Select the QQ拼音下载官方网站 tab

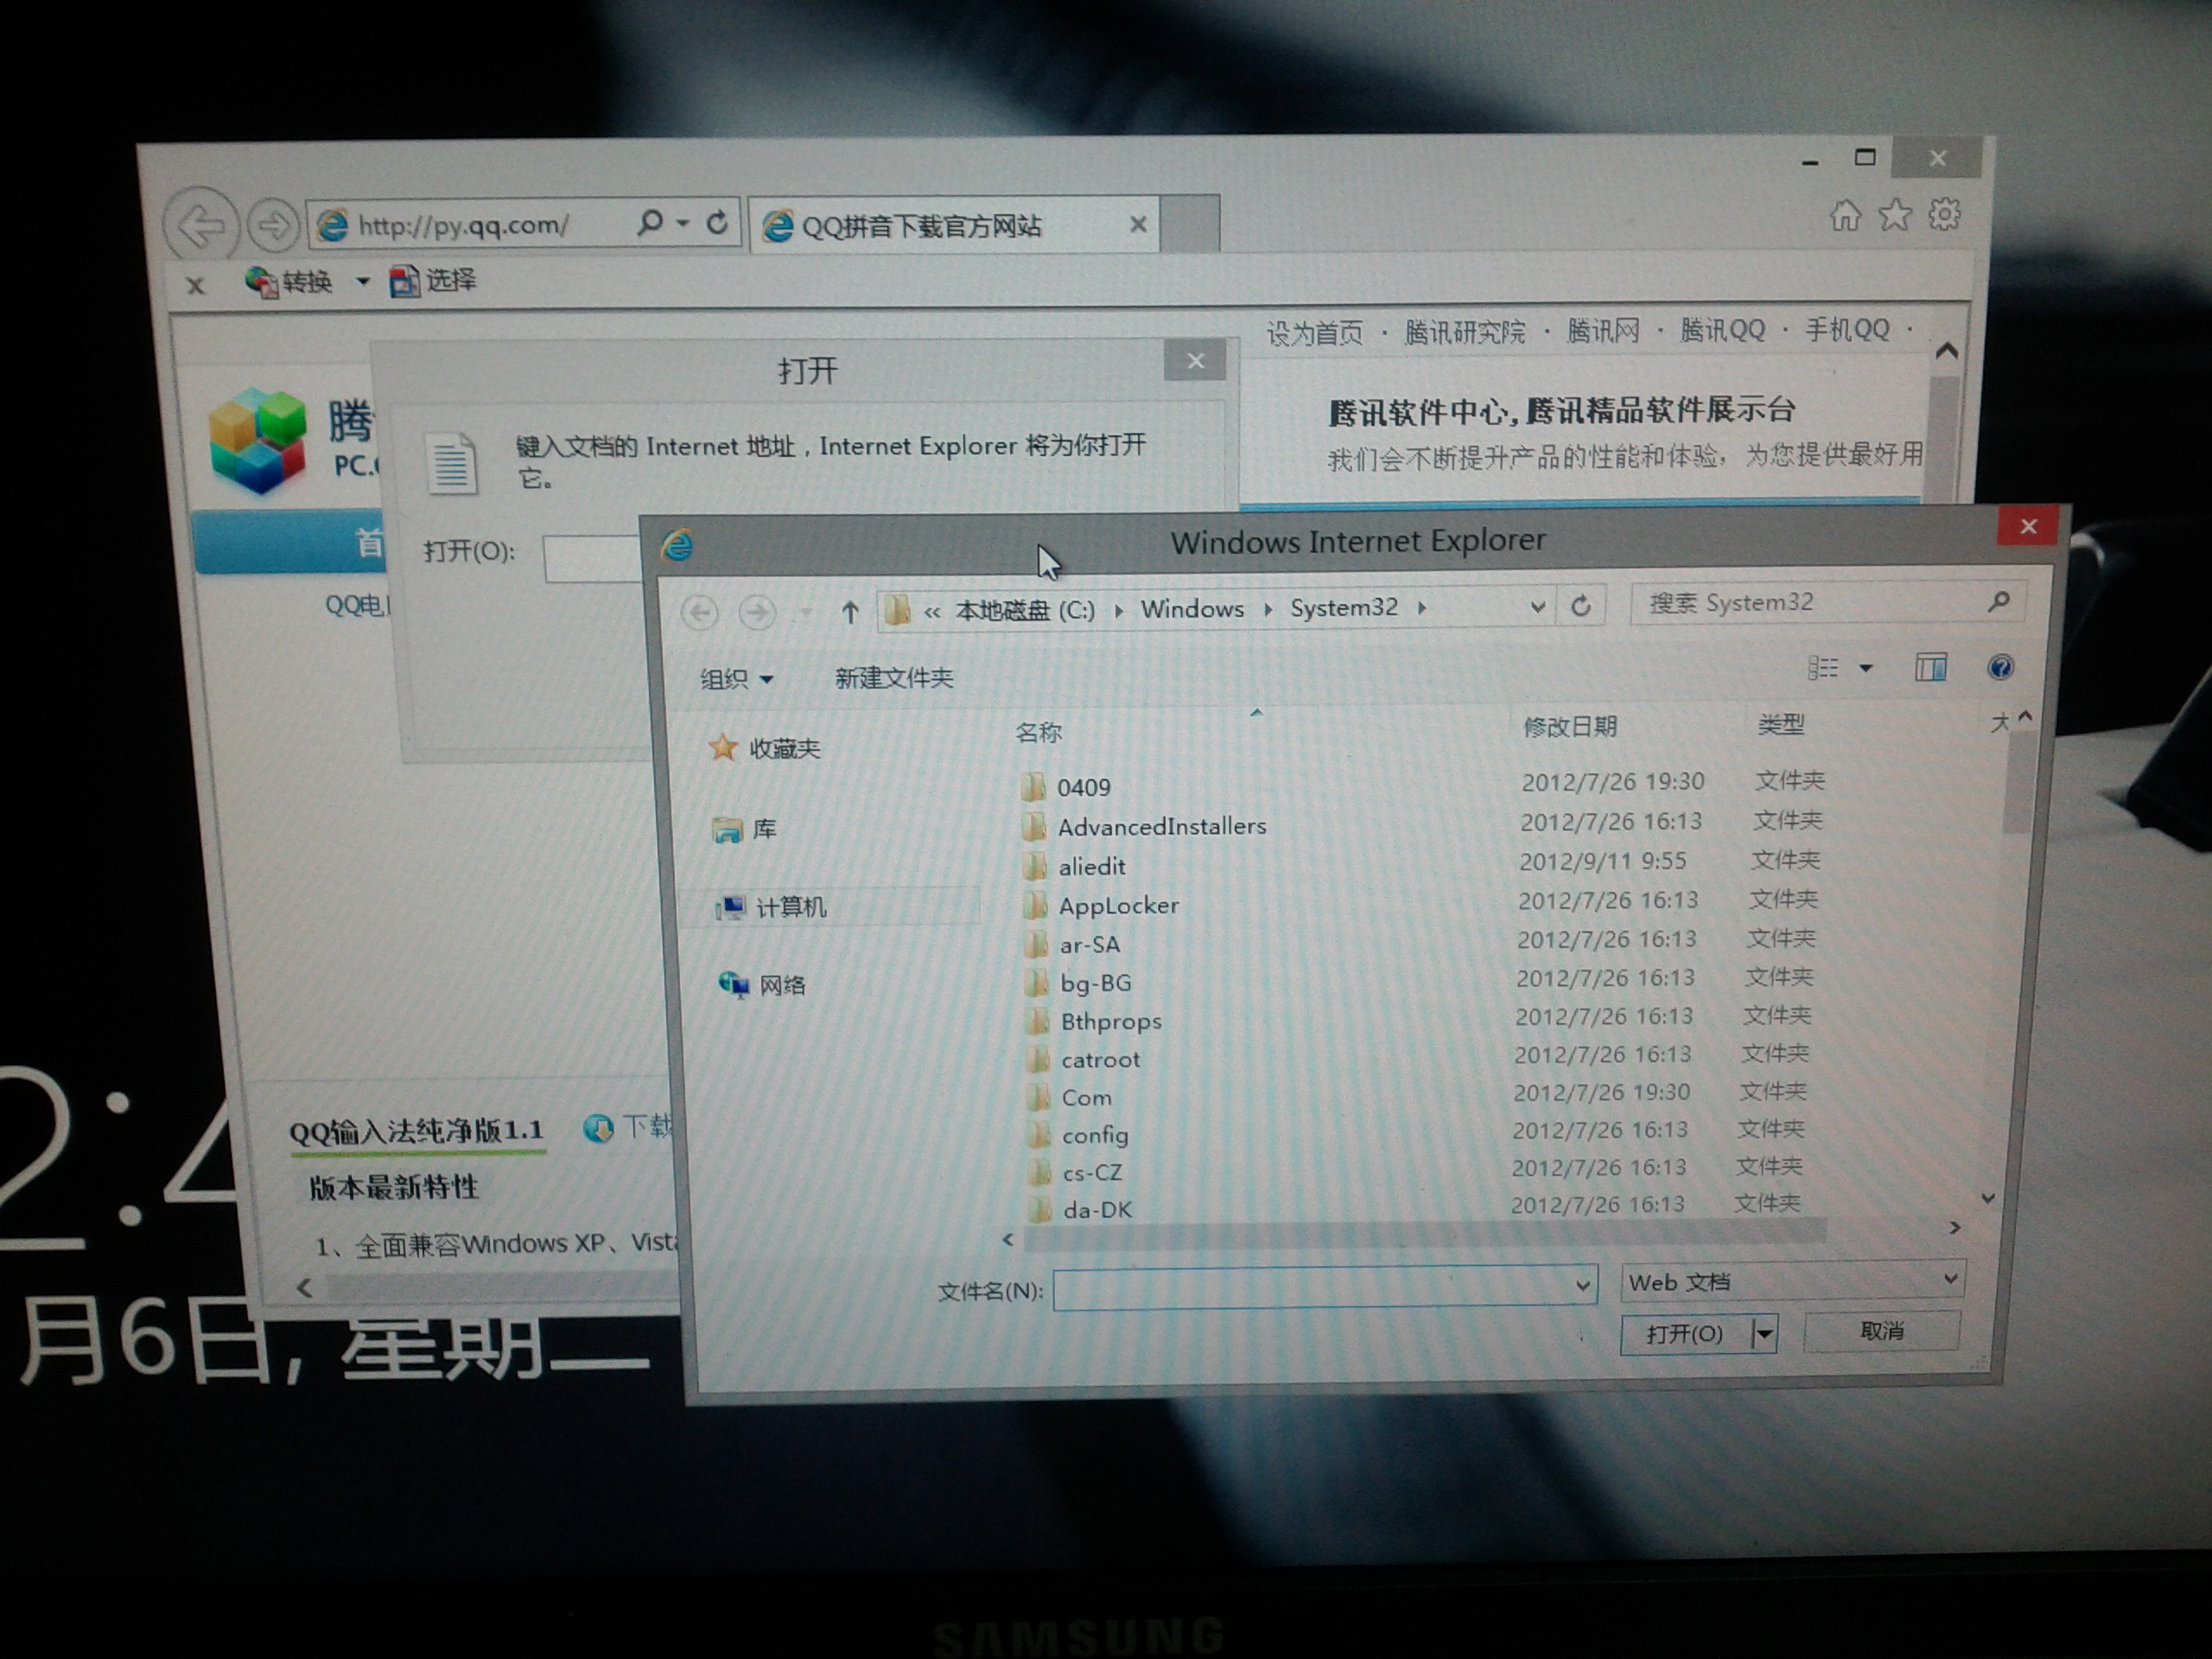954,224
